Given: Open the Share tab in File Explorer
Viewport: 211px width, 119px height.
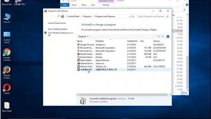Looking at the screenshot, I should coord(84,5).
